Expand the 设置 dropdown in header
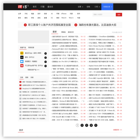This screenshot has height=140, width=140. click(80, 7)
